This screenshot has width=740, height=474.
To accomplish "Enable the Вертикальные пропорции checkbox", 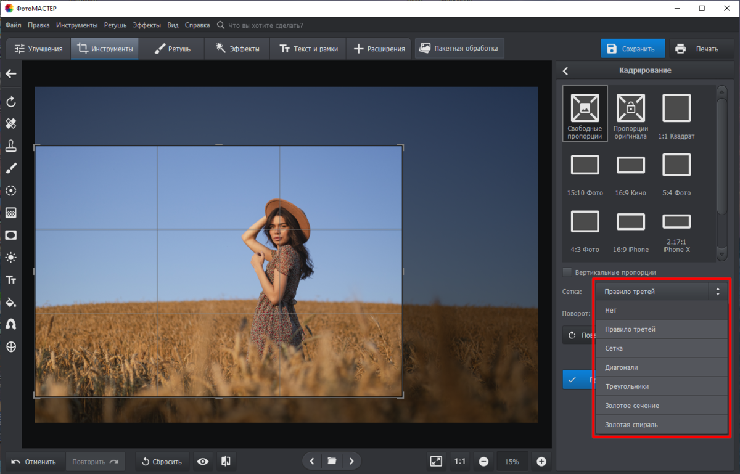I will pyautogui.click(x=567, y=272).
